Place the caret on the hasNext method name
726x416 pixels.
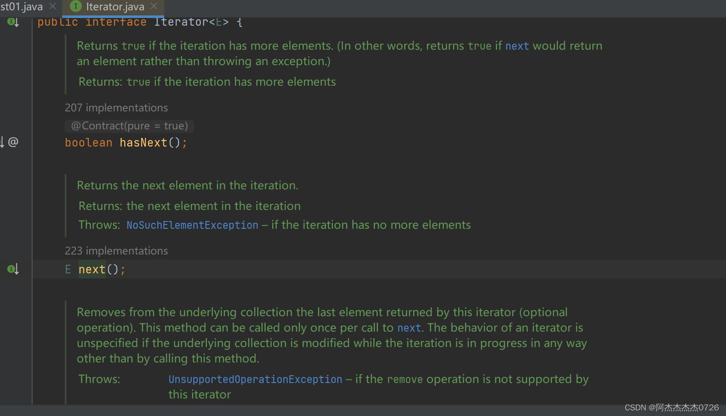pos(143,142)
